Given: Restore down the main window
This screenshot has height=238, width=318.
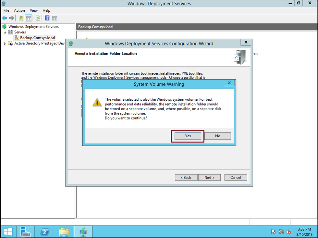Looking at the screenshot, I should [x=299, y=3].
